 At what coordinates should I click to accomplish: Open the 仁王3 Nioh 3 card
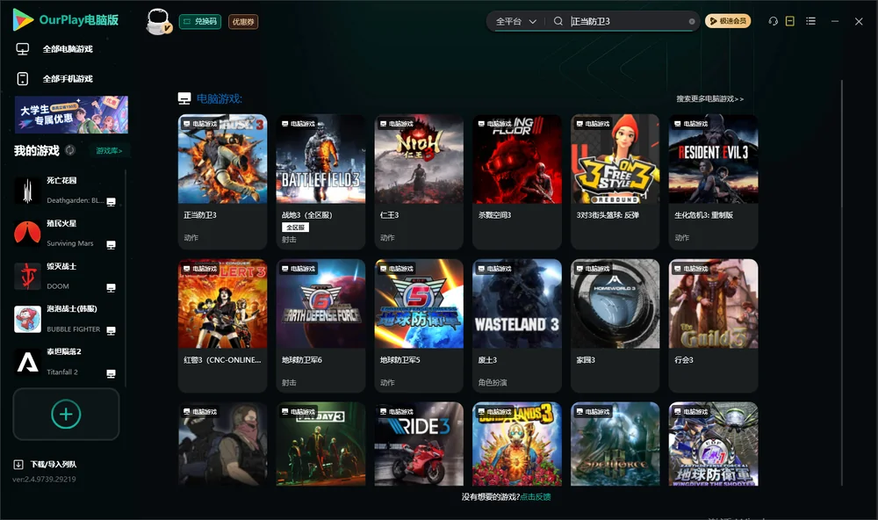tap(419, 182)
